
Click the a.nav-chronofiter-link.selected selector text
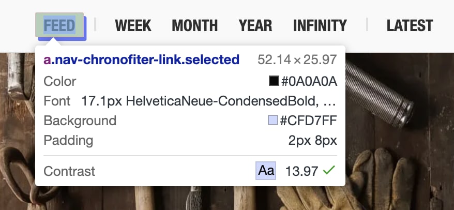141,60
